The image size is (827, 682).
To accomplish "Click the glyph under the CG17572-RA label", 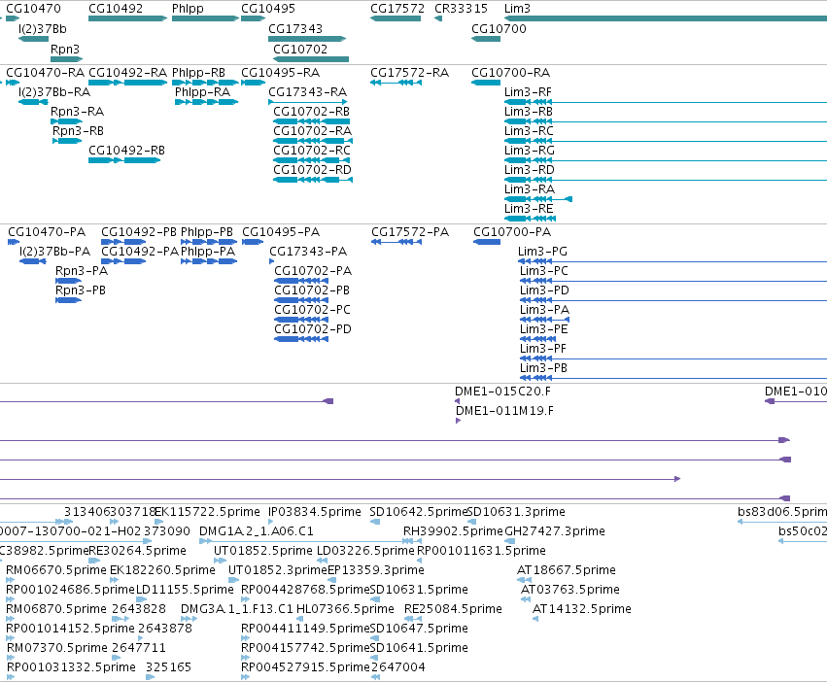I will tap(396, 83).
